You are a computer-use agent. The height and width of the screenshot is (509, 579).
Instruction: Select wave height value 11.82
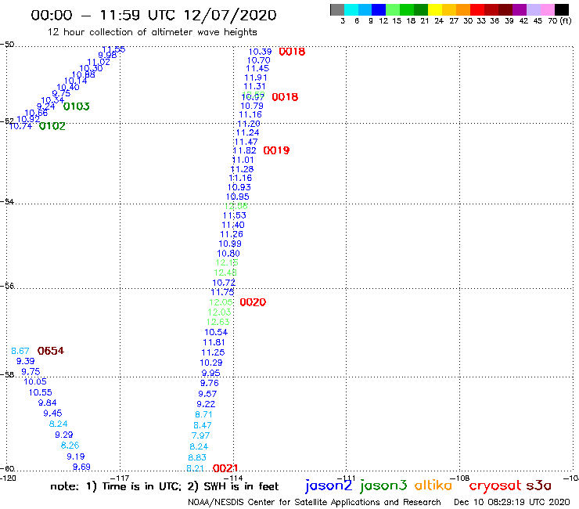(244, 150)
